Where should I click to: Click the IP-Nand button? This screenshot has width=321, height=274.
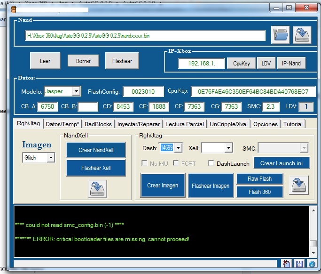pyautogui.click(x=291, y=64)
